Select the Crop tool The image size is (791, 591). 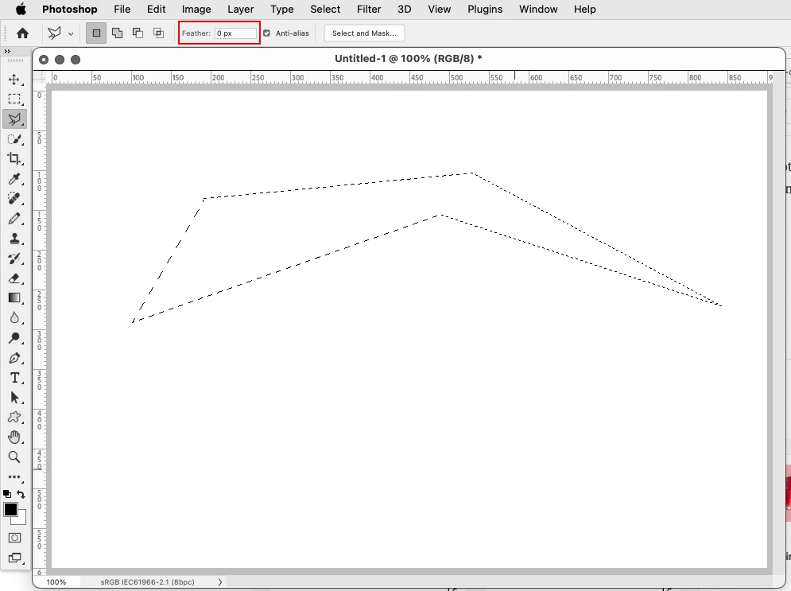tap(14, 158)
